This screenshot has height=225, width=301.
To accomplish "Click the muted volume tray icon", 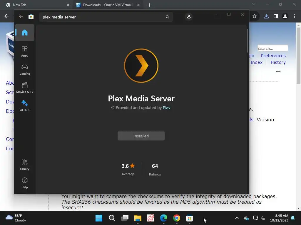I will coord(263,218).
